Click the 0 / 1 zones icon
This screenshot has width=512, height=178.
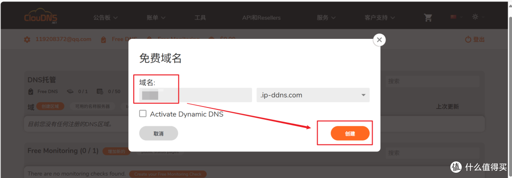[x=71, y=92]
